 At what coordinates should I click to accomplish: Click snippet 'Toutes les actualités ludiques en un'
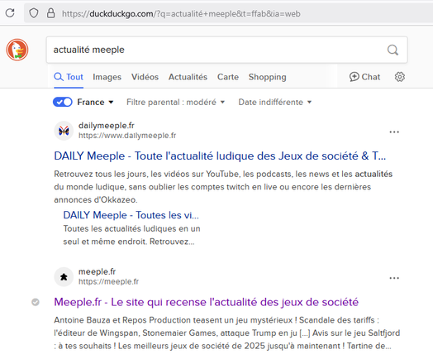click(131, 228)
